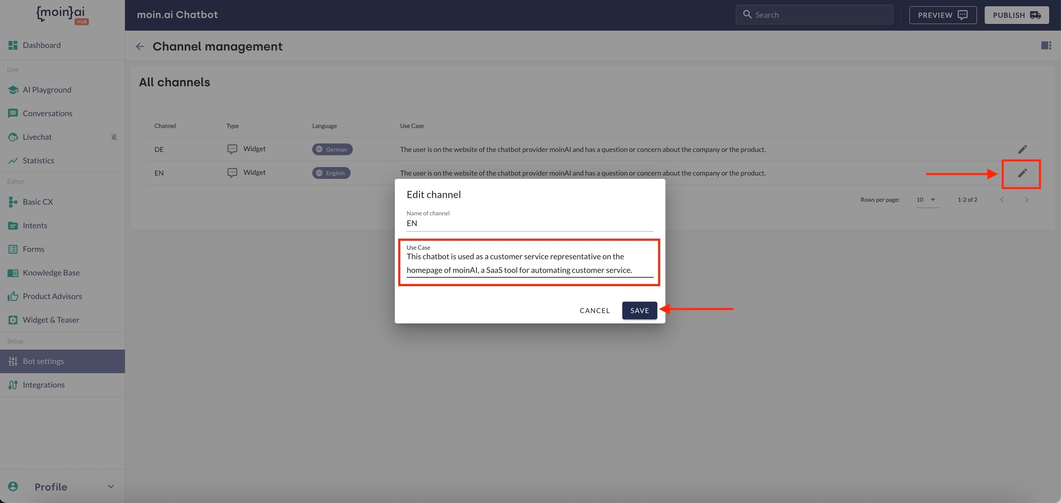Viewport: 1061px width, 503px height.
Task: Click the DE channel name cell
Action: (x=159, y=150)
